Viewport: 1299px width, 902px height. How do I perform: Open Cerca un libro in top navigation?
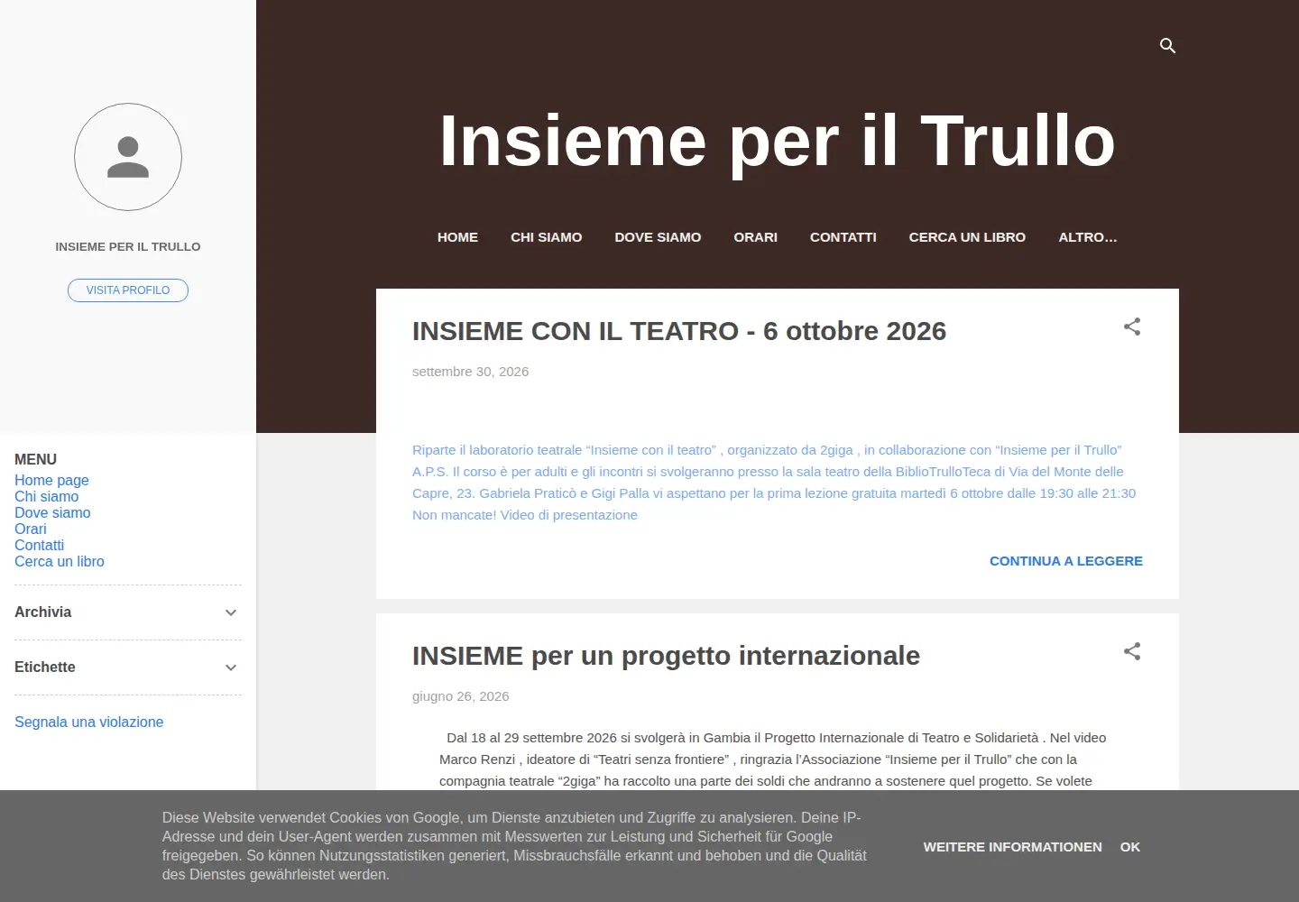tap(967, 237)
